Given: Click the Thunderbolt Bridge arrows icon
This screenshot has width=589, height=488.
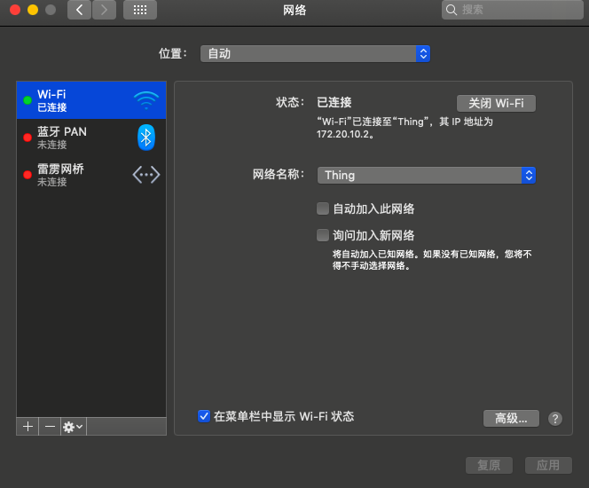Looking at the screenshot, I should [146, 175].
